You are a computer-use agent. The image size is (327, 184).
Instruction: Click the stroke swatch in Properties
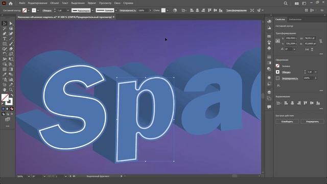pos(277,72)
